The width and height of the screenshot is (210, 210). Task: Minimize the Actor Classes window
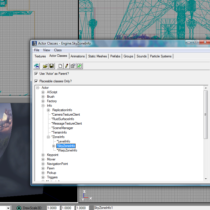[x=189, y=42]
